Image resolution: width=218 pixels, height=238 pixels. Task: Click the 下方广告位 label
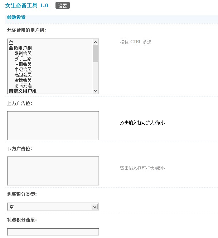tap(20, 149)
